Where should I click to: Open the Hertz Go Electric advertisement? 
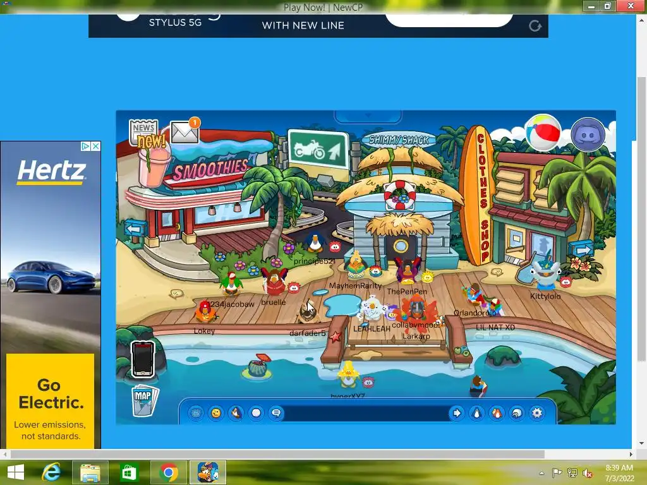point(51,295)
